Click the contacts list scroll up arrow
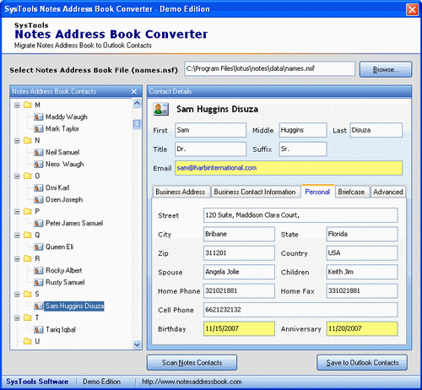This screenshot has height=390, width=422. pos(137,103)
